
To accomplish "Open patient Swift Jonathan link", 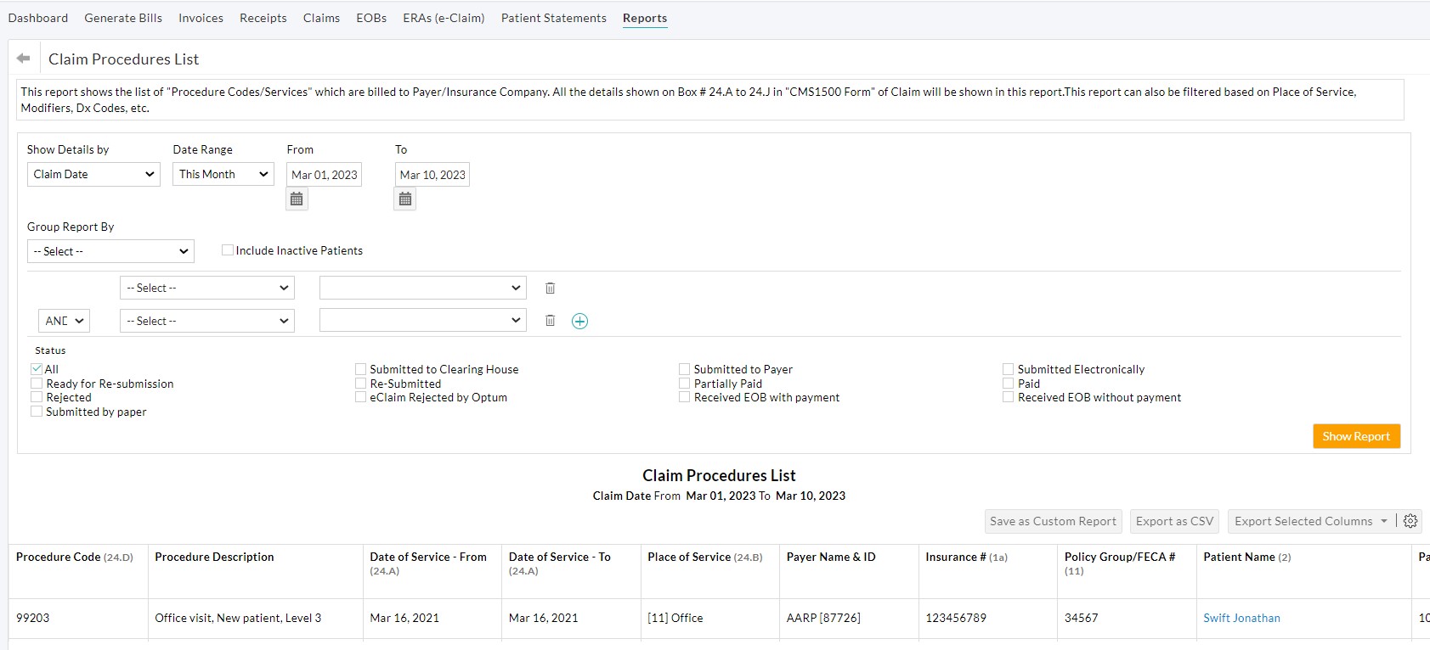I will (1241, 618).
